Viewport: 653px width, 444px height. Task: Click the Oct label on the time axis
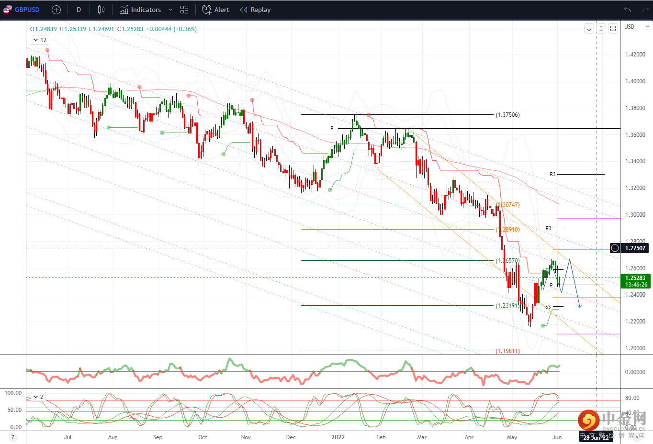tap(203, 437)
